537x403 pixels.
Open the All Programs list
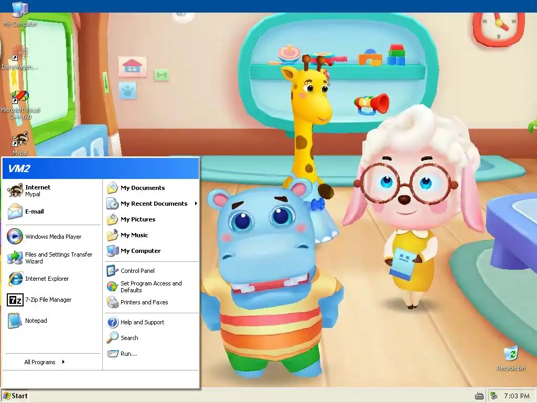pos(45,362)
